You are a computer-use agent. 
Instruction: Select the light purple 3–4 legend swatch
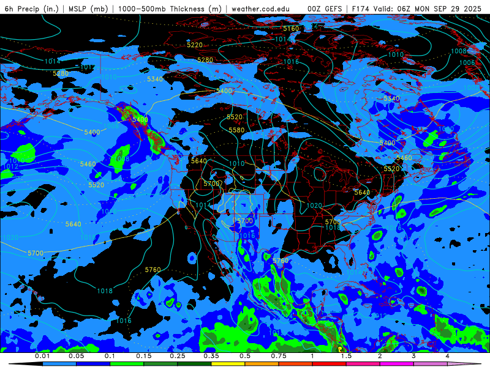click(431, 364)
